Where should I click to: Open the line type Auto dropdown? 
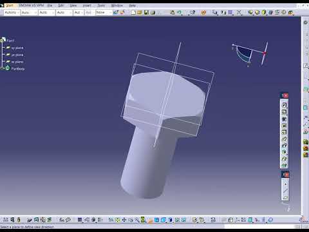[64, 12]
